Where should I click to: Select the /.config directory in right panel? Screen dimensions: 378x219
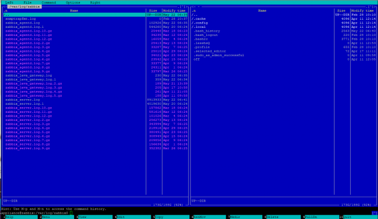click(x=202, y=23)
